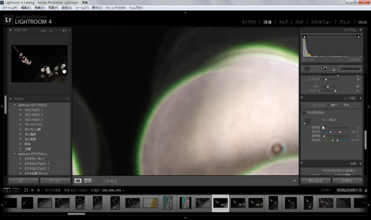
Task: Adjust the 紫色相 purple hue slider
Action: 335,132
